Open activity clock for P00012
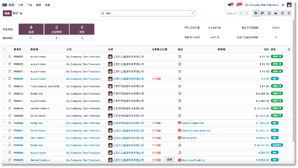 coord(180,94)
